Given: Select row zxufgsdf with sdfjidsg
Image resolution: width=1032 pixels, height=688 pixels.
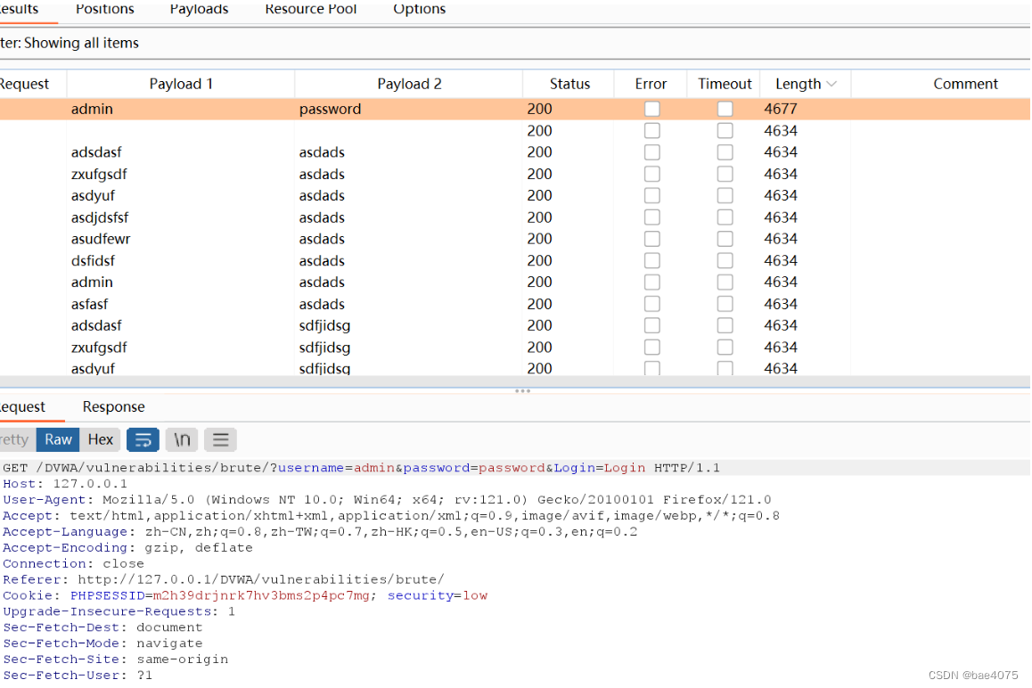Looking at the screenshot, I should coord(515,348).
